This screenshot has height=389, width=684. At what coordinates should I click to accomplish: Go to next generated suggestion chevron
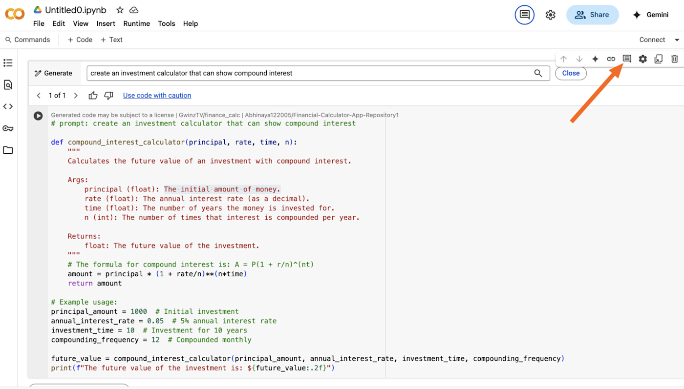point(76,95)
